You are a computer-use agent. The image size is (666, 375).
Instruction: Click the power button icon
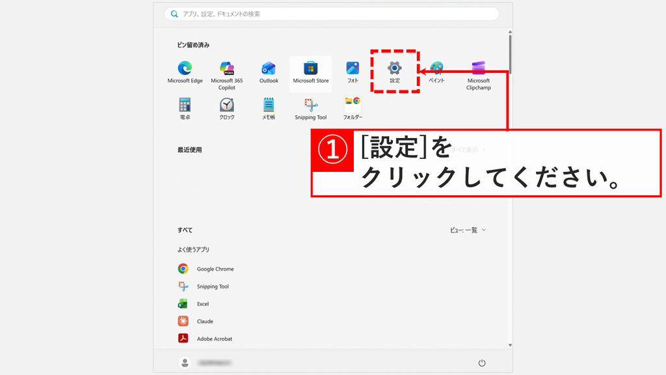[x=482, y=363]
